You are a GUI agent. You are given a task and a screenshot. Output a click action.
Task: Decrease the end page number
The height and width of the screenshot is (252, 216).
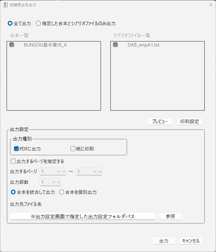(x=100, y=172)
